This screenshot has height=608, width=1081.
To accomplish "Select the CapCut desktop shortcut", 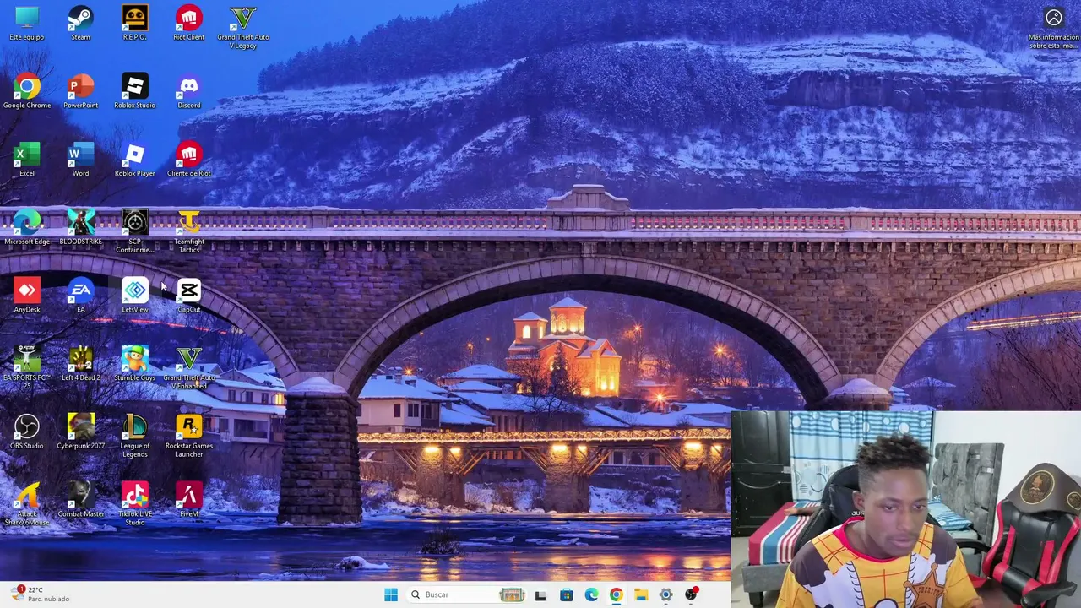I will pos(188,296).
